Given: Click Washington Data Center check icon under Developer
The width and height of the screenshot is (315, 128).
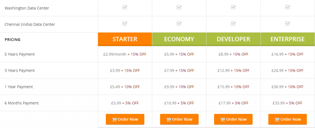Looking at the screenshot, I should 233,7.
